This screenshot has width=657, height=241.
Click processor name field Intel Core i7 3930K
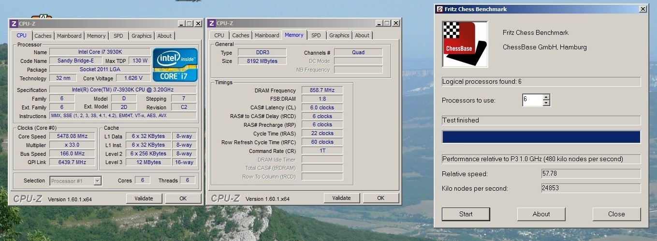pos(100,52)
